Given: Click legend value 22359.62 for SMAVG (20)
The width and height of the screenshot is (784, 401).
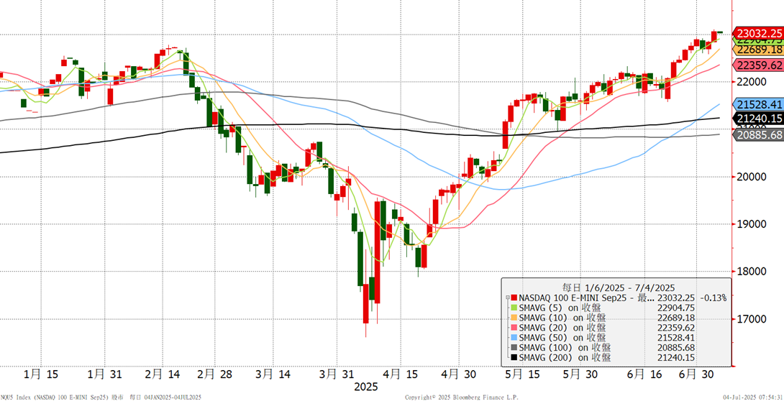Looking at the screenshot, I should [677, 328].
